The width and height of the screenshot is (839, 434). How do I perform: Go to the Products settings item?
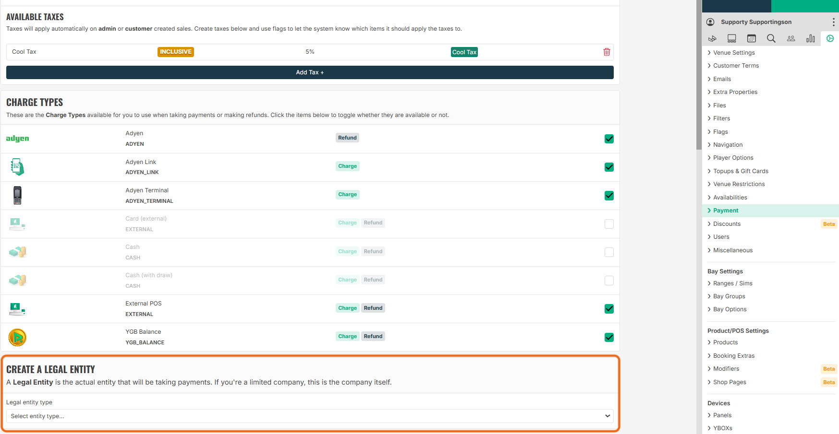[725, 342]
